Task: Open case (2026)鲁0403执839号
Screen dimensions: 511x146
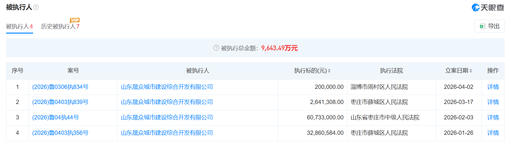Action: pyautogui.click(x=60, y=102)
